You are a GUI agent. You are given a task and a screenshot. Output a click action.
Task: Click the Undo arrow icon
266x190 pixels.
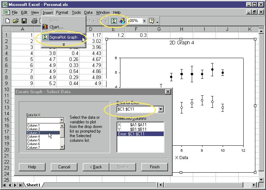click(x=88, y=21)
